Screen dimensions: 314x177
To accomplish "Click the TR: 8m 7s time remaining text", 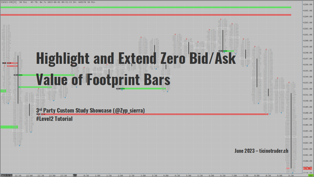I will tap(41, 2).
